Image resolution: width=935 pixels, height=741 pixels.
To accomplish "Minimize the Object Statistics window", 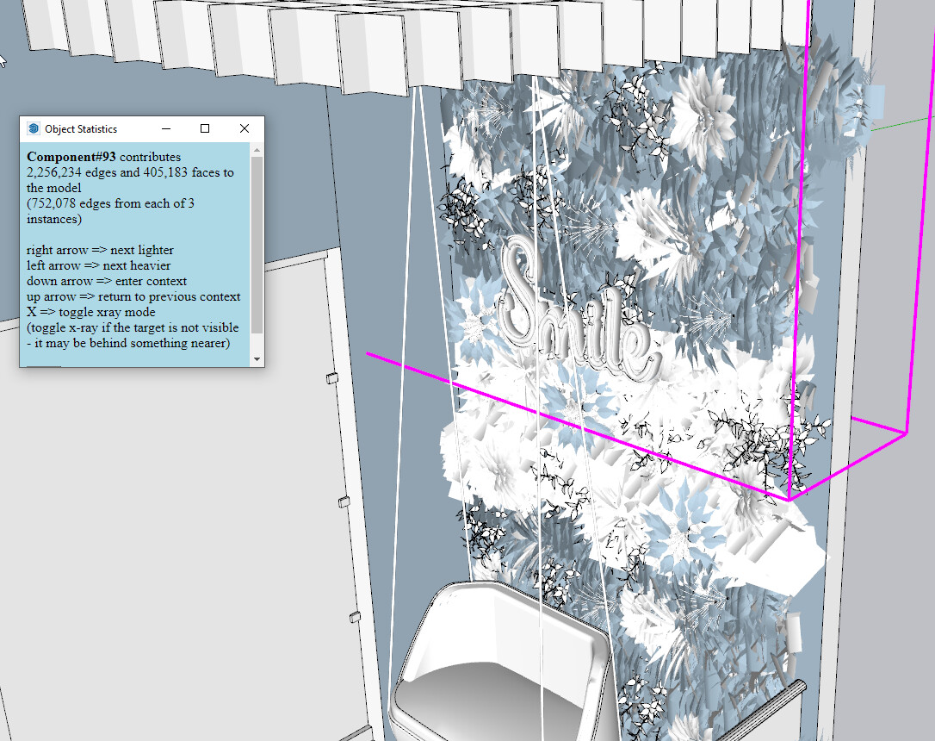I will click(x=166, y=128).
